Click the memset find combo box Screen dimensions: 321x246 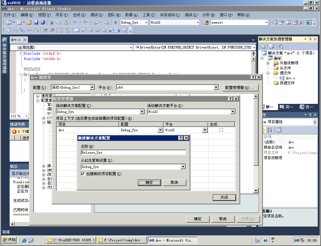239,22
